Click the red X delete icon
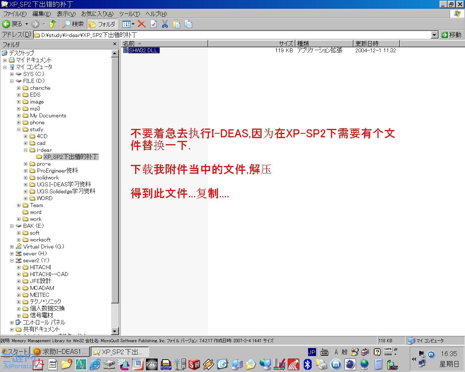The width and height of the screenshot is (465, 372). pos(142,24)
